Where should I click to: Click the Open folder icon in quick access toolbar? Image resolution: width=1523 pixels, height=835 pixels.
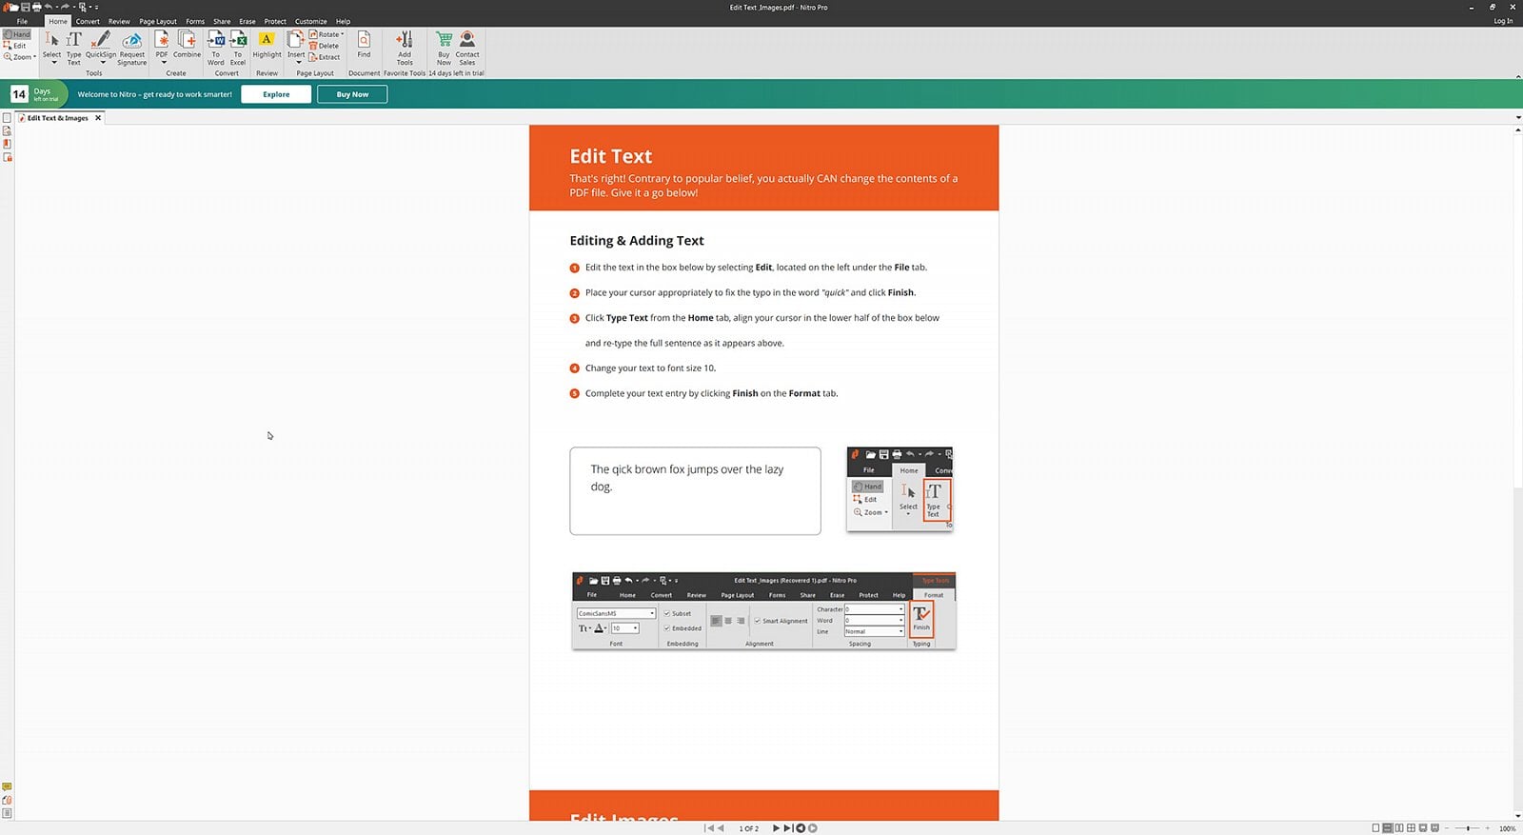(x=14, y=7)
